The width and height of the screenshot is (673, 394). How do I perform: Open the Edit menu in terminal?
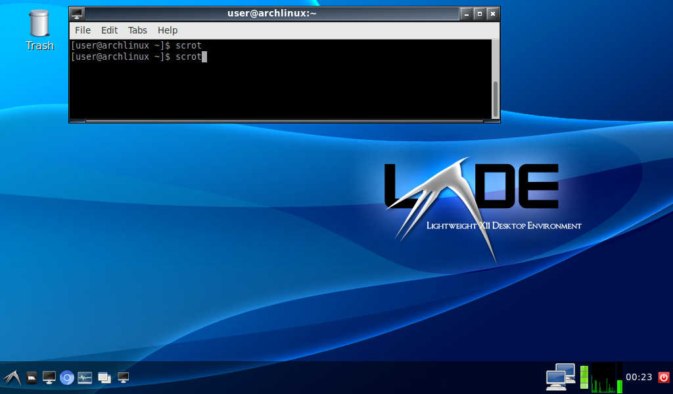(x=109, y=30)
